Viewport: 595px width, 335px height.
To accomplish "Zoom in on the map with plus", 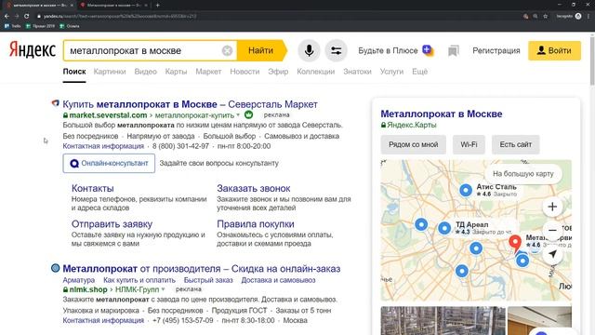I will (x=552, y=207).
